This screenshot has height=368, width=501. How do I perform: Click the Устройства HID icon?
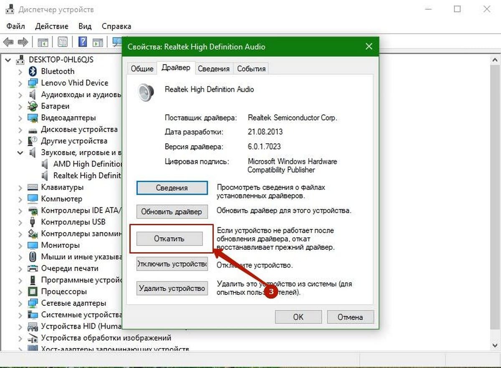(x=33, y=326)
